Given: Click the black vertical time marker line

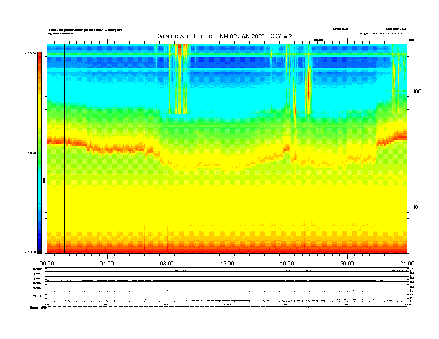Looking at the screenshot, I should (64, 148).
